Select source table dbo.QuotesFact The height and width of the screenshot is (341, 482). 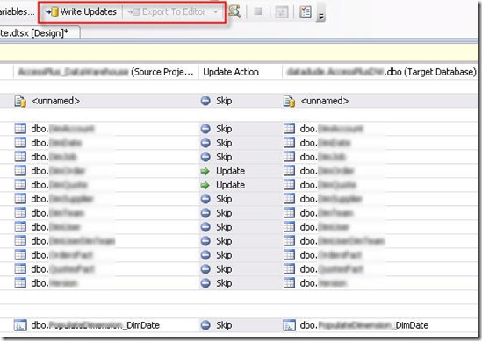tap(62, 269)
